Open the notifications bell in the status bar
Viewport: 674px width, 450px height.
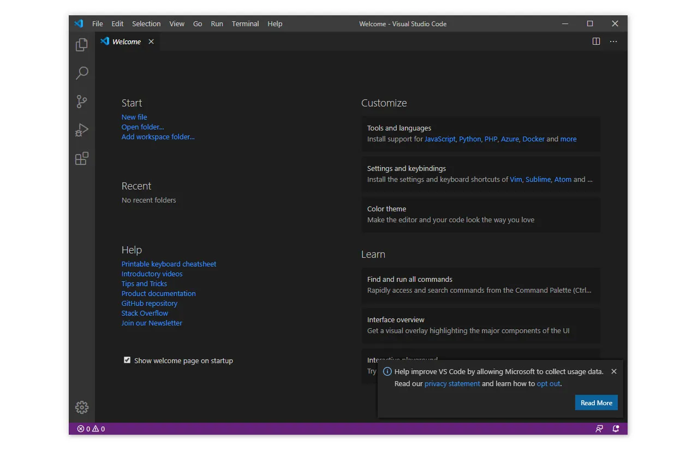[616, 429]
